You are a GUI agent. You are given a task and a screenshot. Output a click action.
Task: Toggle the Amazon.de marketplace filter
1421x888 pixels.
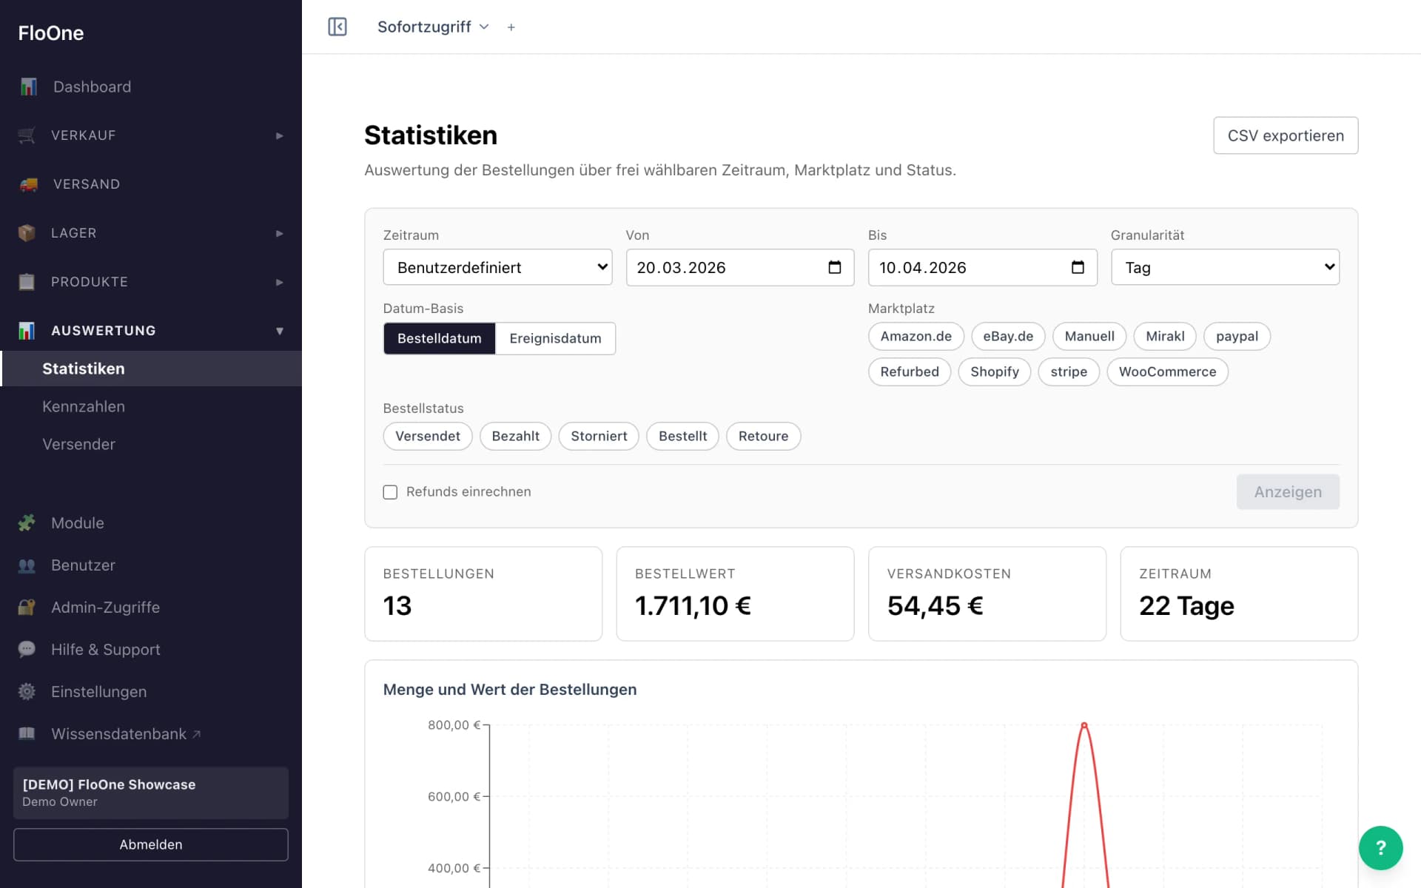point(916,336)
